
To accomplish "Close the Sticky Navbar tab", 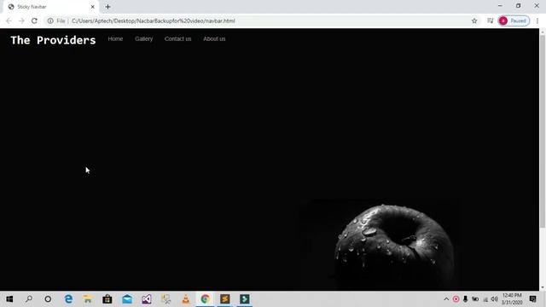I will click(93, 7).
